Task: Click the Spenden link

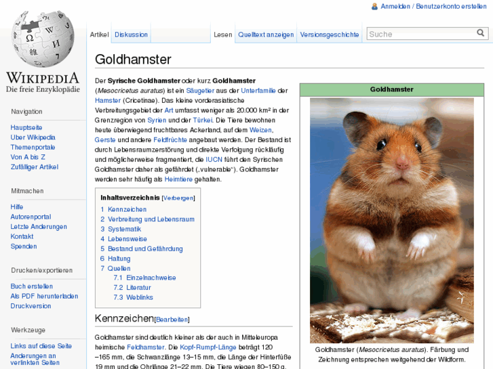Action: [24, 246]
